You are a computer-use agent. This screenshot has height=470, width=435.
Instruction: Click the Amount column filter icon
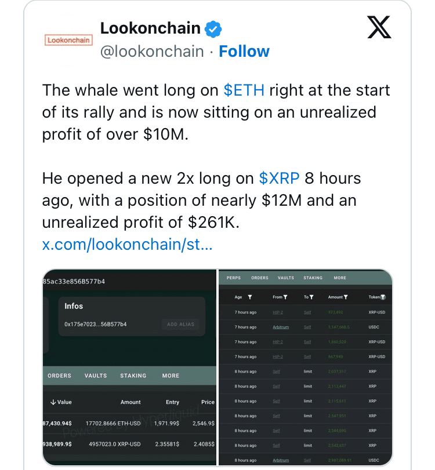(346, 297)
